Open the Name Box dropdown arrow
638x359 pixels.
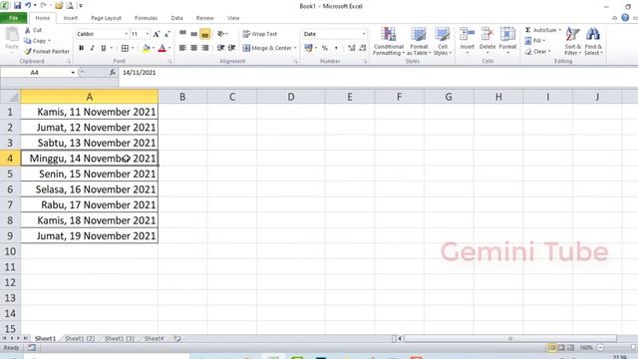(73, 73)
